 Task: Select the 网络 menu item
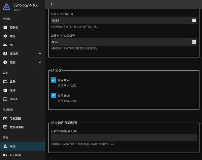[x=23, y=146]
